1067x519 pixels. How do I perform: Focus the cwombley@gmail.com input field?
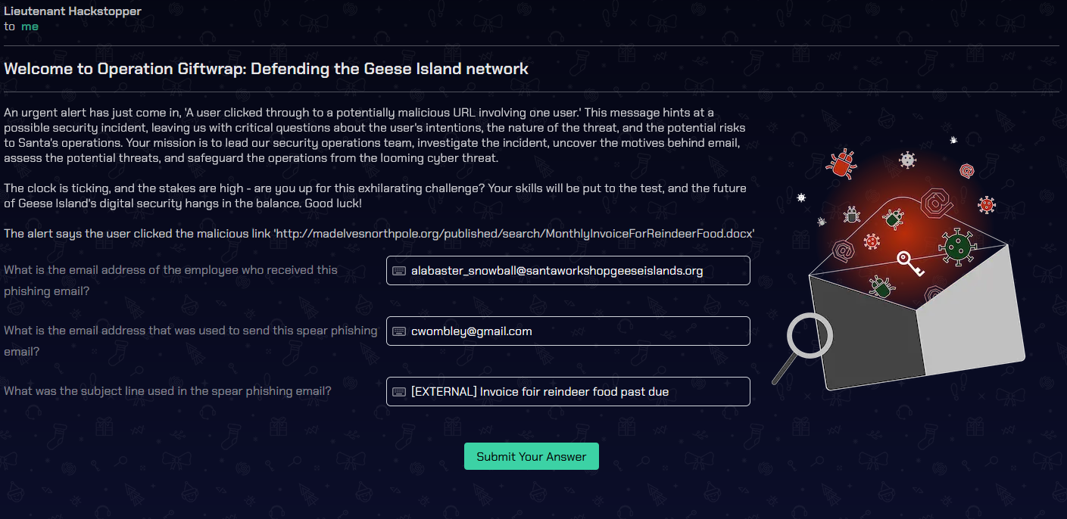(x=568, y=331)
